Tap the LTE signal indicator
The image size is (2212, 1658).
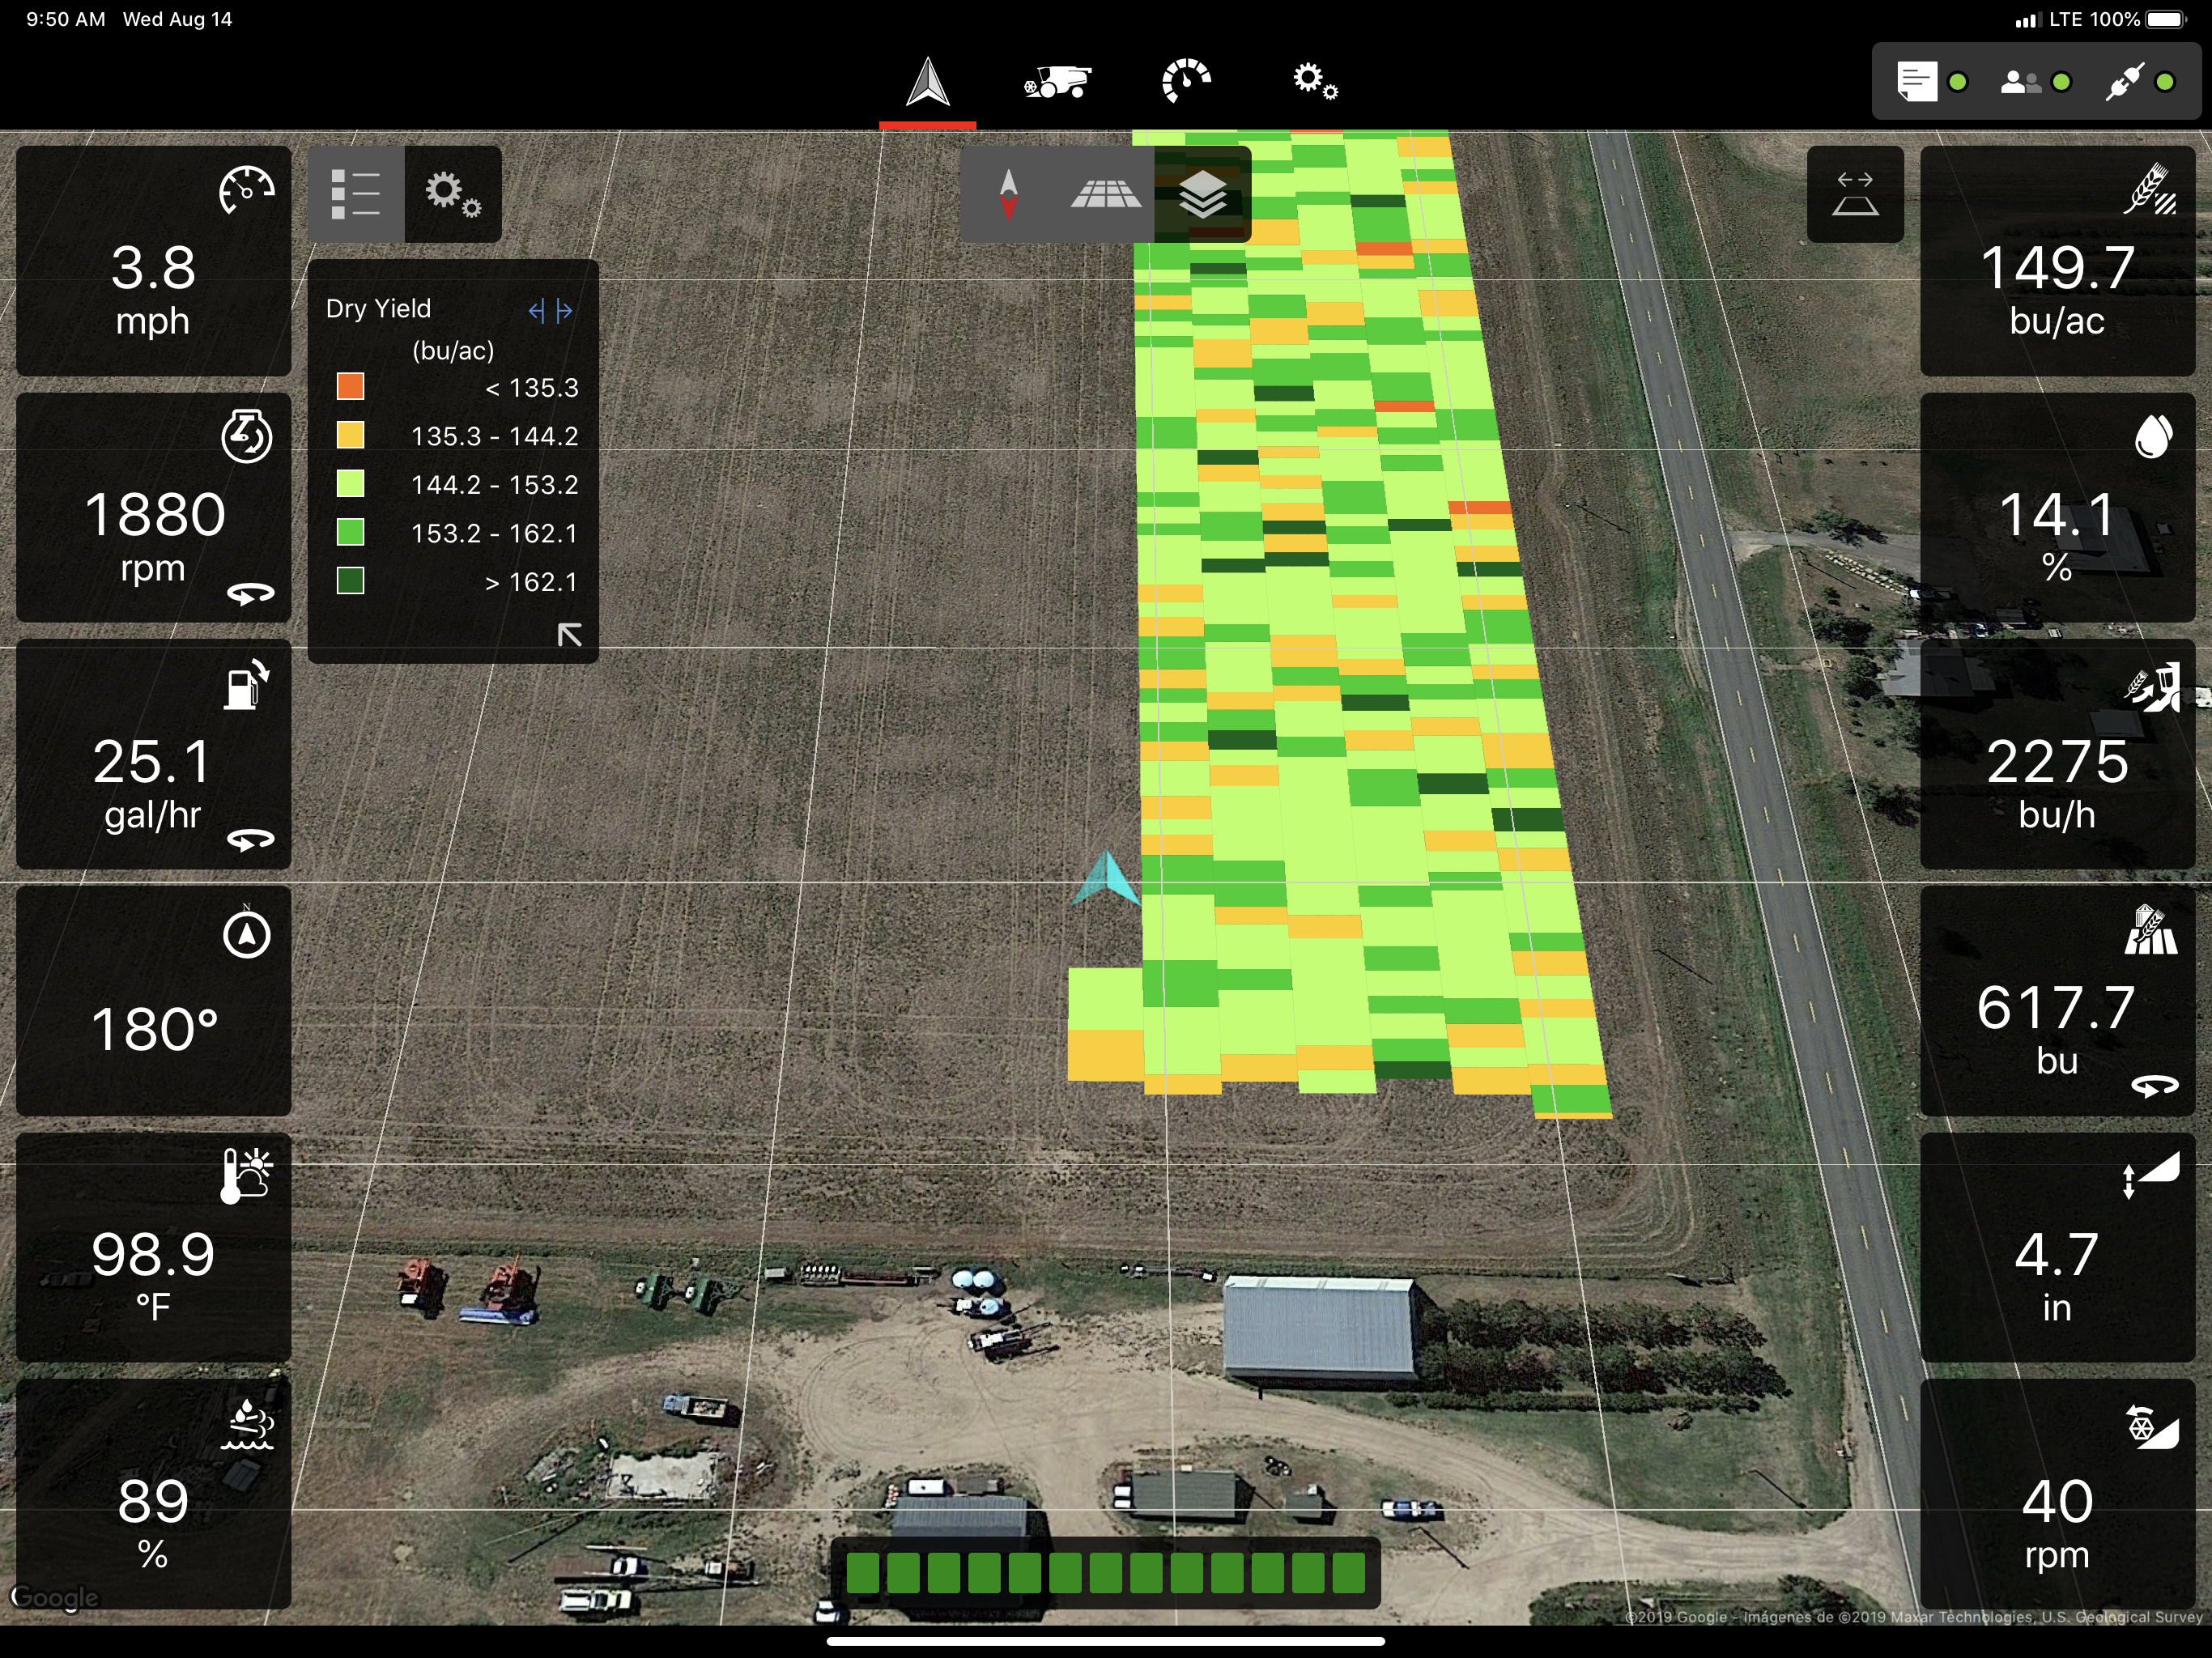click(x=2049, y=19)
